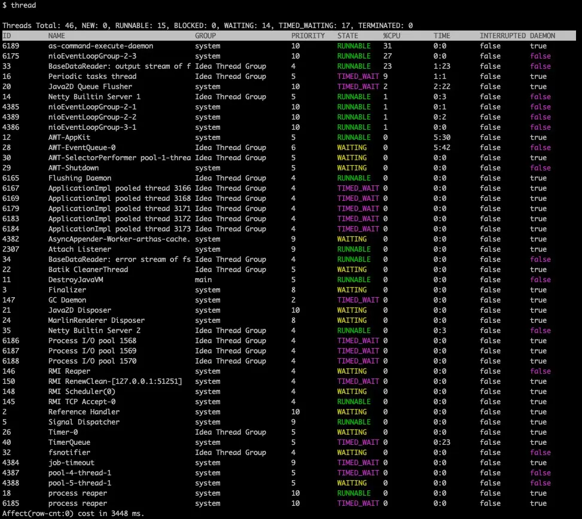582x519 pixels.
Task: Click the as-command-execute-daemon thread name
Action: click(x=100, y=46)
